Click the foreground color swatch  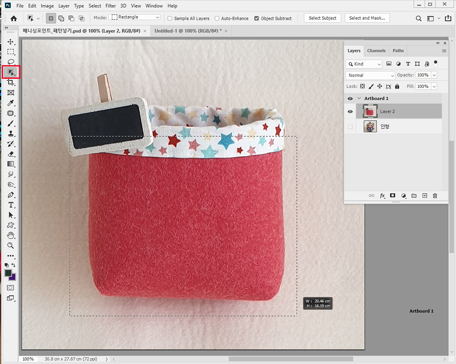pos(8,273)
